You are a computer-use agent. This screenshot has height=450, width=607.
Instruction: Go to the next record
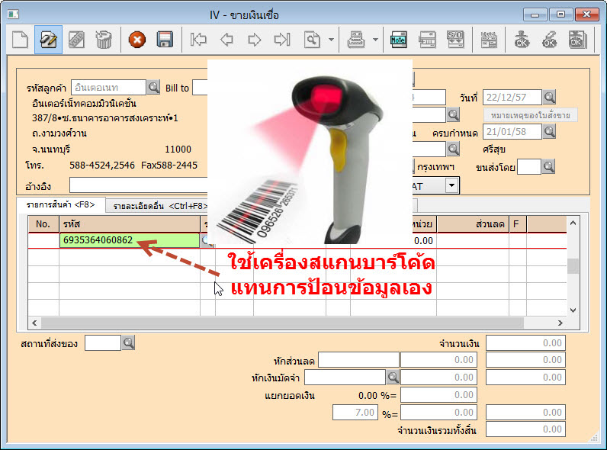(x=255, y=40)
